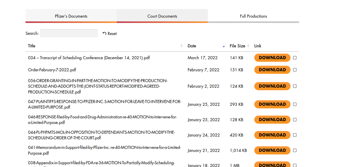
Task: Sort by Date column arrow
Action: 223,46
